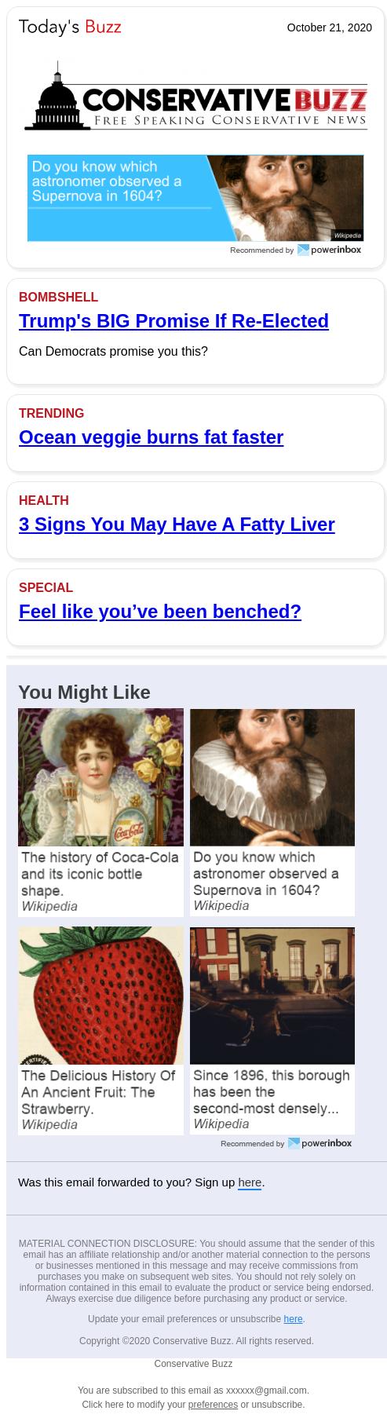Viewport: 387px width, 1418px height.
Task: Click the 'preferences' link at bottom
Action: pos(213,1405)
